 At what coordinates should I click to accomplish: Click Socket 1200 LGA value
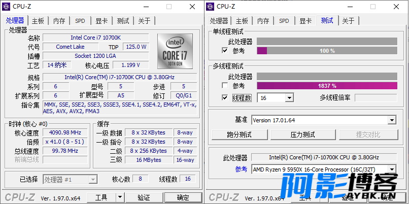tap(96, 56)
